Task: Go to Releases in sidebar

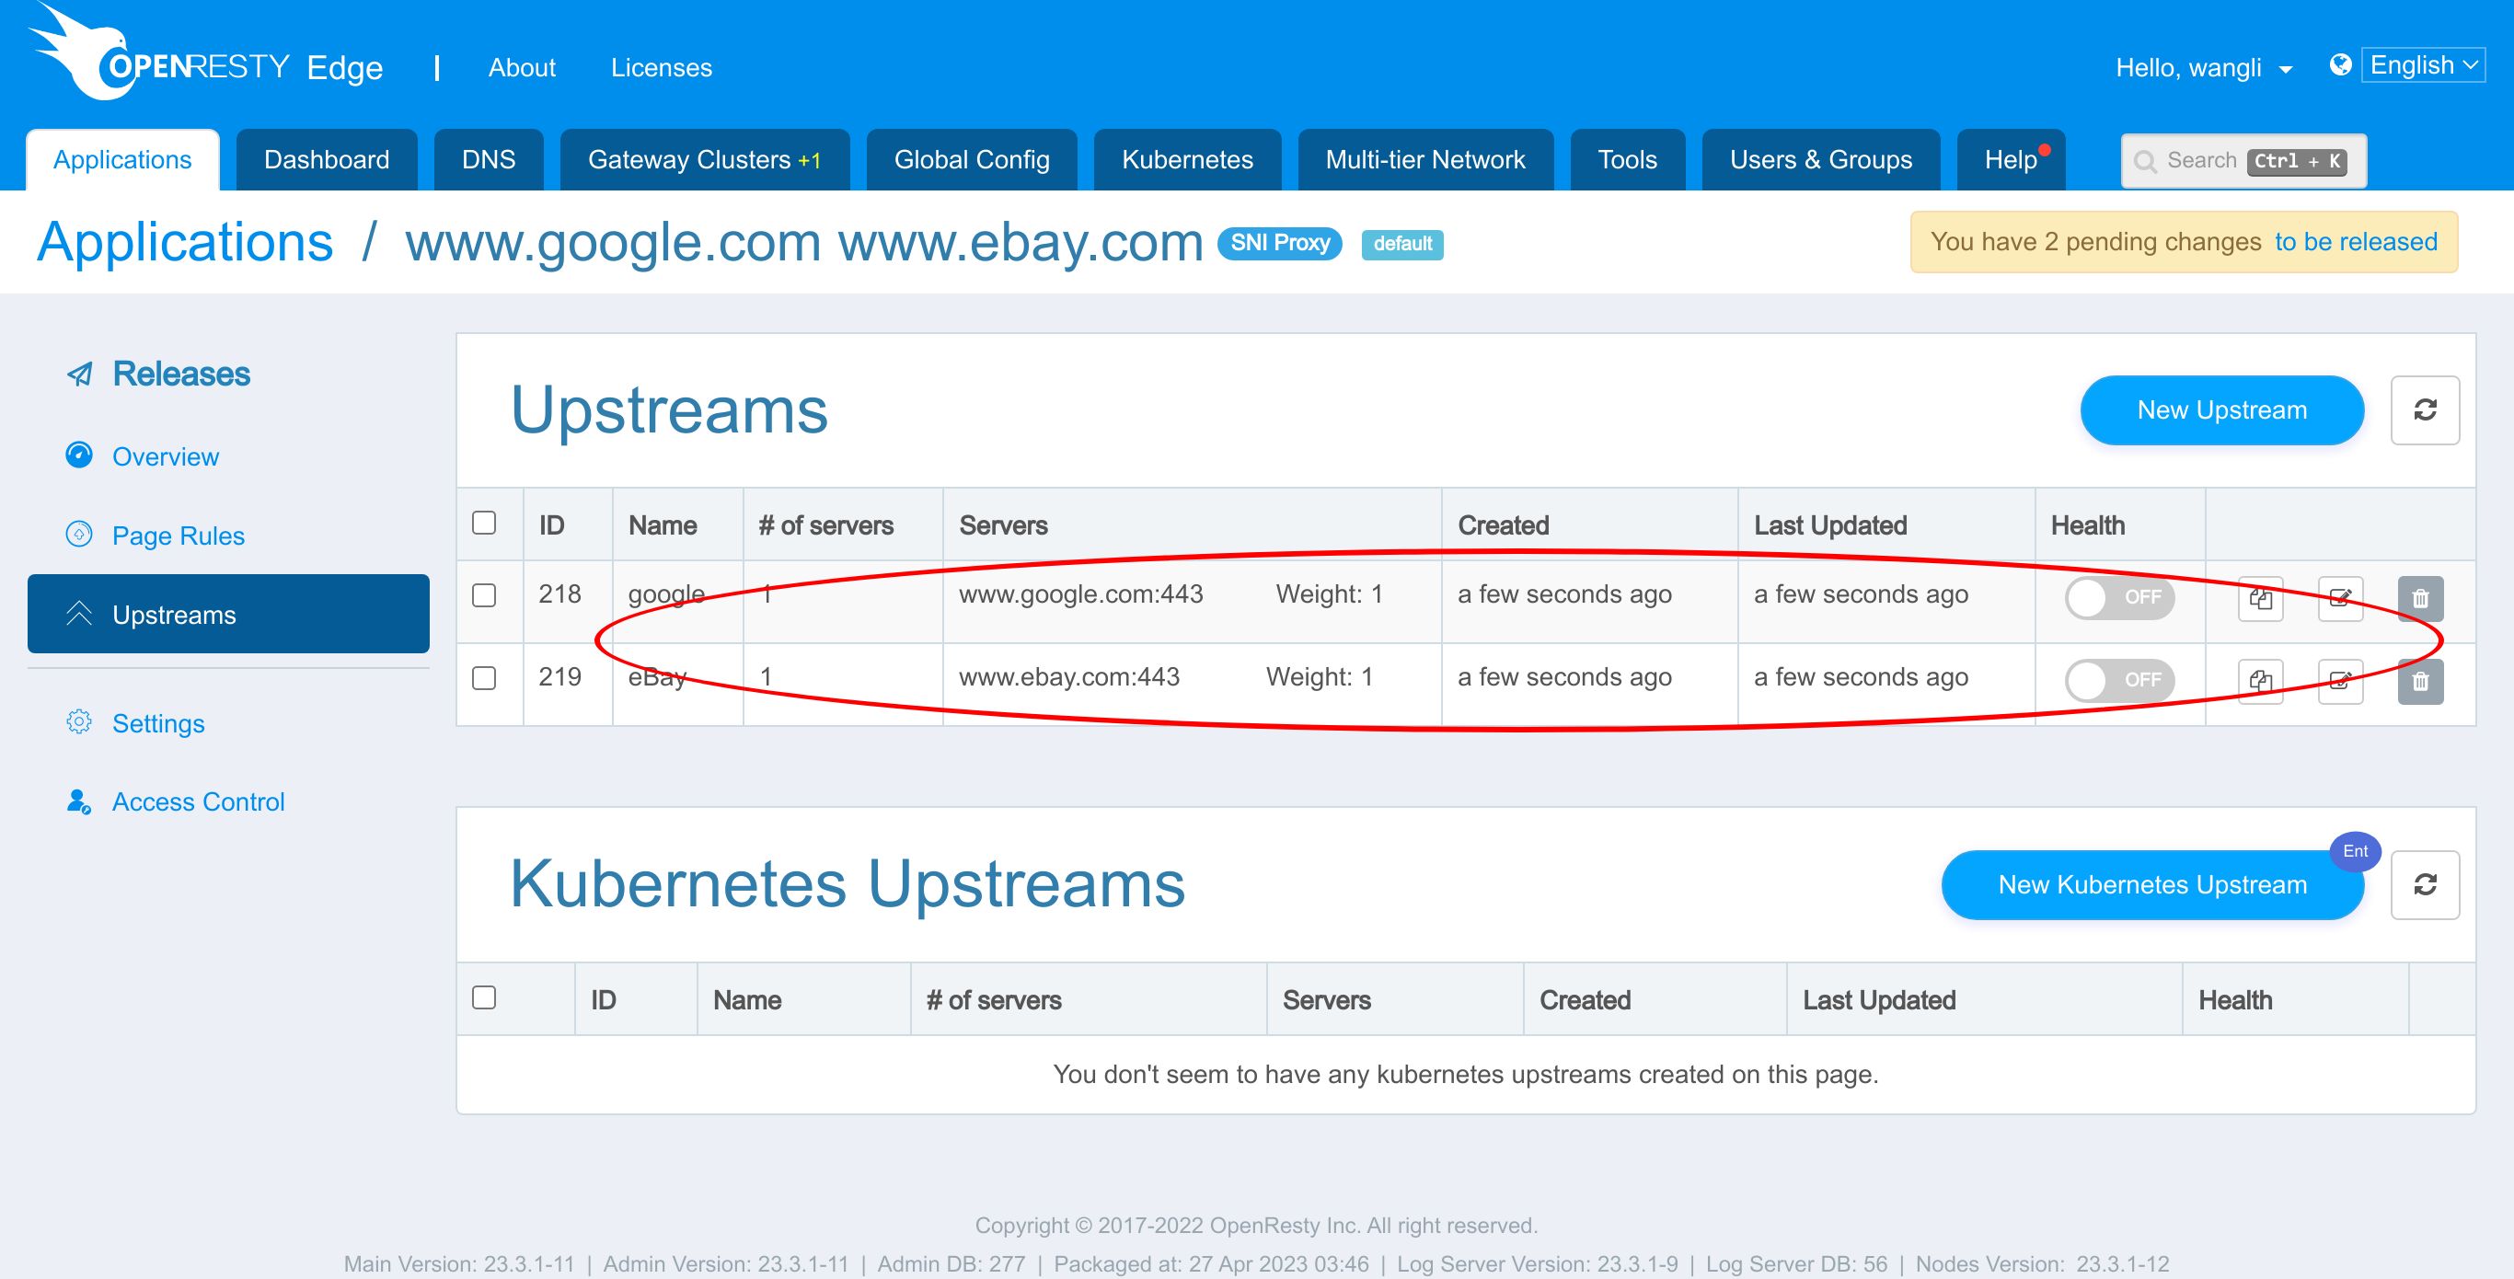Action: point(181,374)
